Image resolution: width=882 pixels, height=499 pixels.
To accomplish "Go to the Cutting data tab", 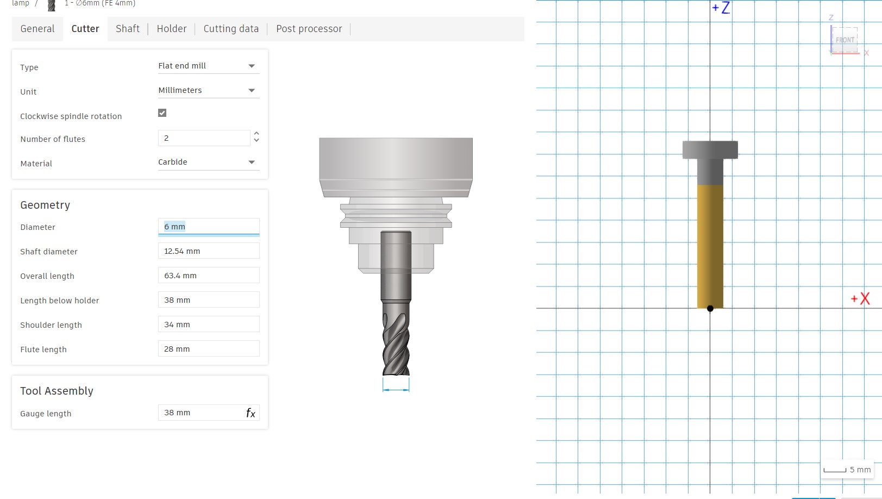I will click(x=231, y=29).
